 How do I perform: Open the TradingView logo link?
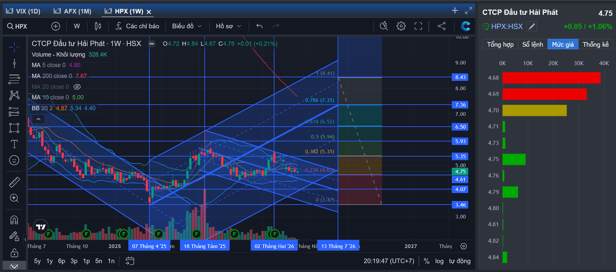coord(41,227)
